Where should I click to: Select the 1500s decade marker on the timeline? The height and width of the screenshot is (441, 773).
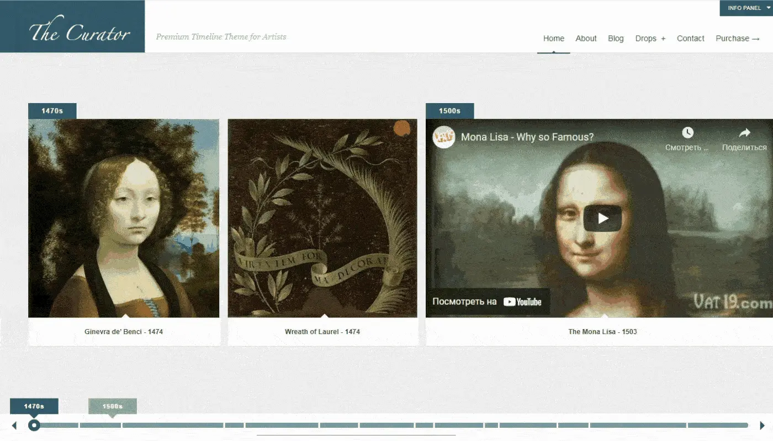[x=112, y=406]
